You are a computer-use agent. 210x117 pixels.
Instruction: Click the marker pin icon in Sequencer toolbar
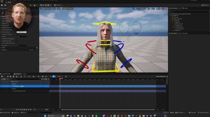coord(51,76)
